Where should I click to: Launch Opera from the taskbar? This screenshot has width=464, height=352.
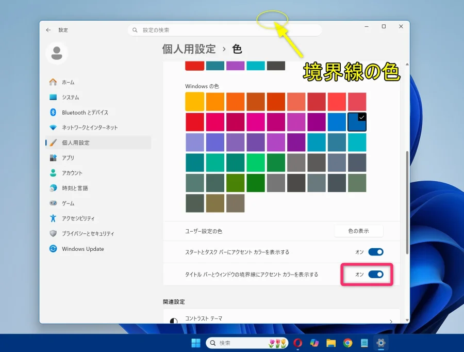pyautogui.click(x=298, y=342)
